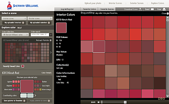Click the Download Scene arrow icon
169x104 pixels.
click(140, 9)
